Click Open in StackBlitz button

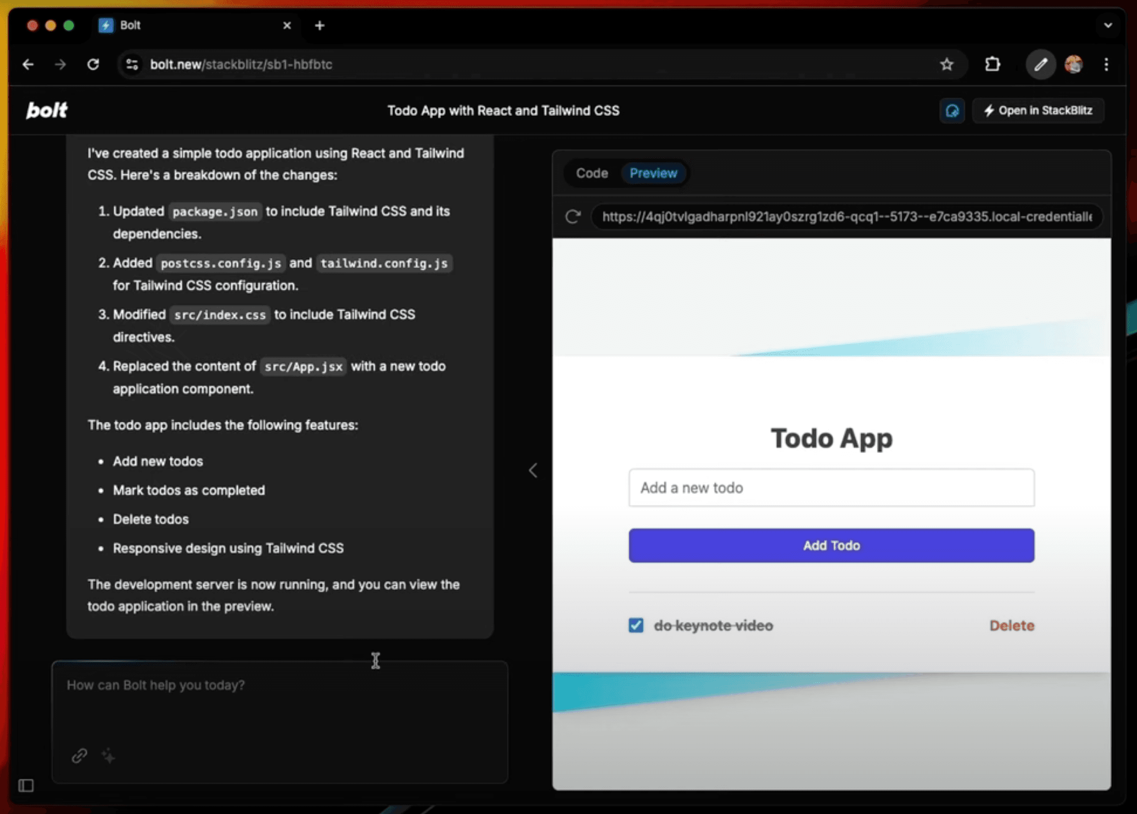click(x=1038, y=111)
